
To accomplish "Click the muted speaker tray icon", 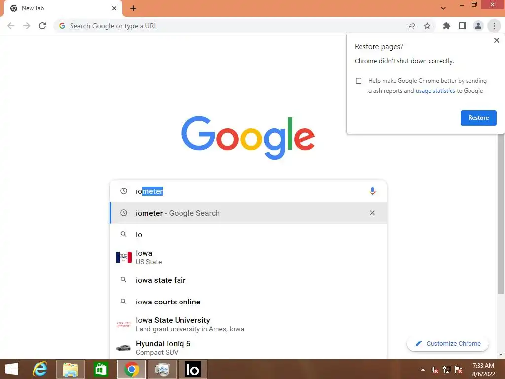I will tap(435, 370).
